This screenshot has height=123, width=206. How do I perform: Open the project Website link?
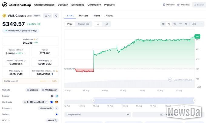32,90
